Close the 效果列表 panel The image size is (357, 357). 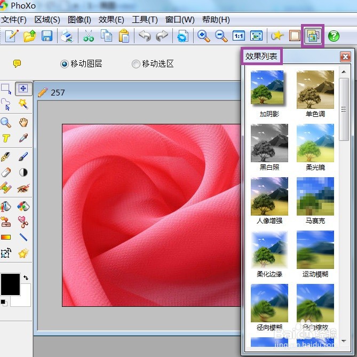pyautogui.click(x=345, y=57)
